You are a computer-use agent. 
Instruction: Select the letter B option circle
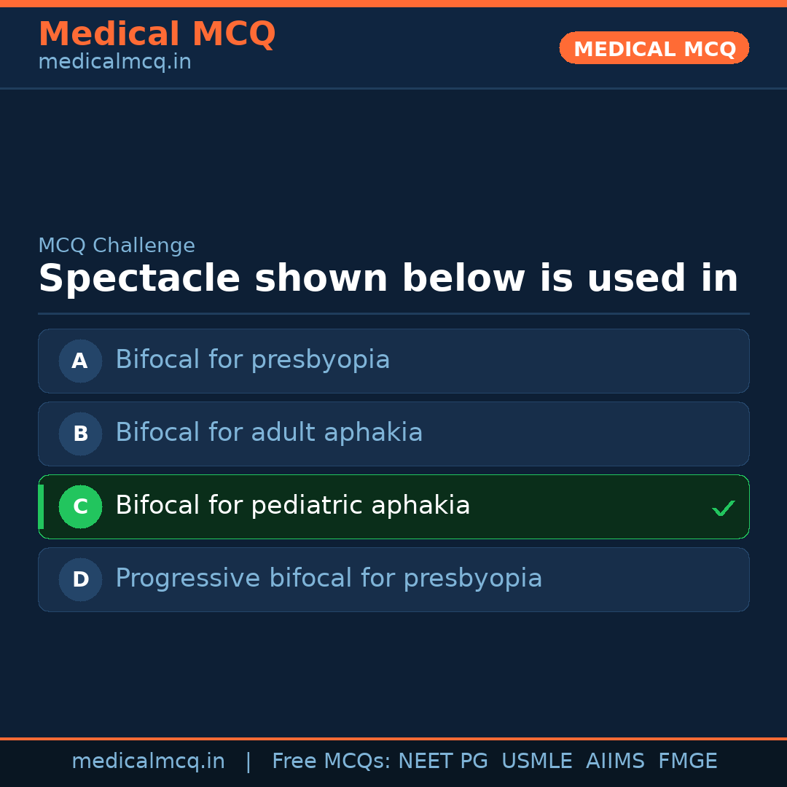tap(80, 434)
